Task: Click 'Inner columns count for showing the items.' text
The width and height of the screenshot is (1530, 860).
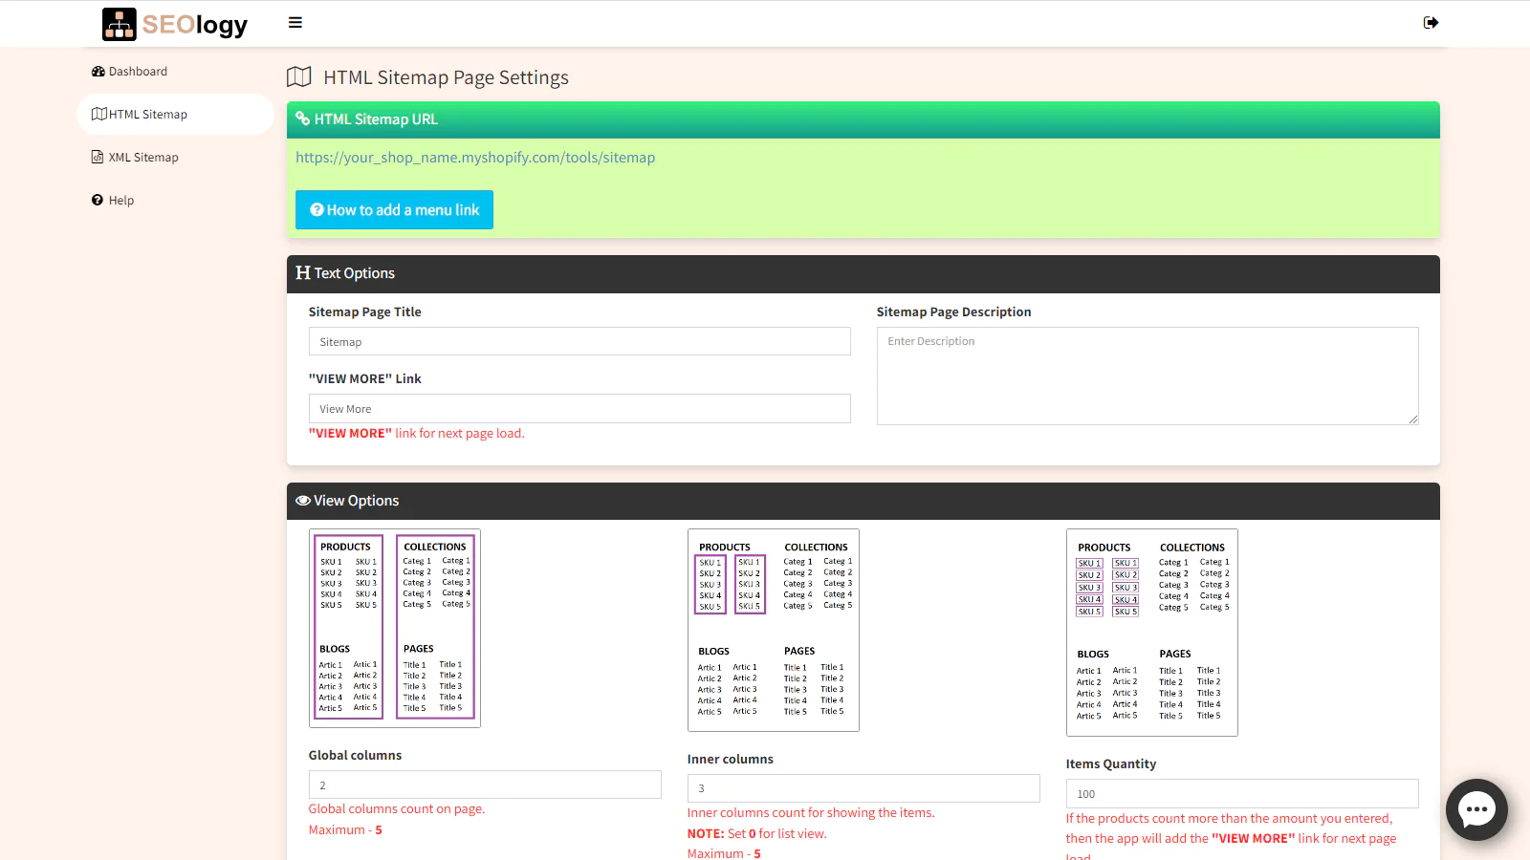Action: tap(811, 812)
